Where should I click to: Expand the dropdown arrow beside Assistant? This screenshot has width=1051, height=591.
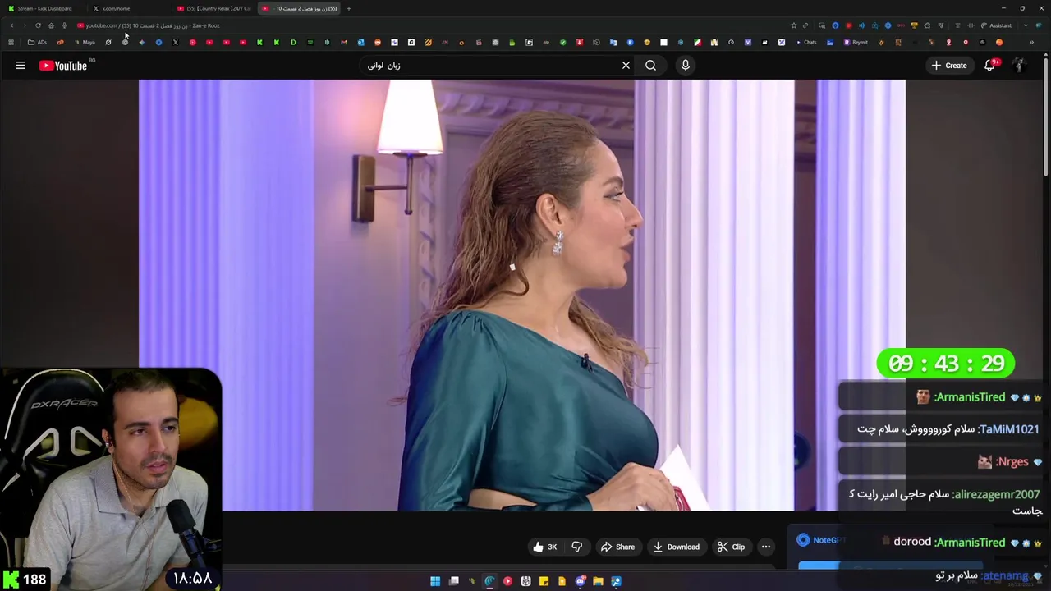1026,25
